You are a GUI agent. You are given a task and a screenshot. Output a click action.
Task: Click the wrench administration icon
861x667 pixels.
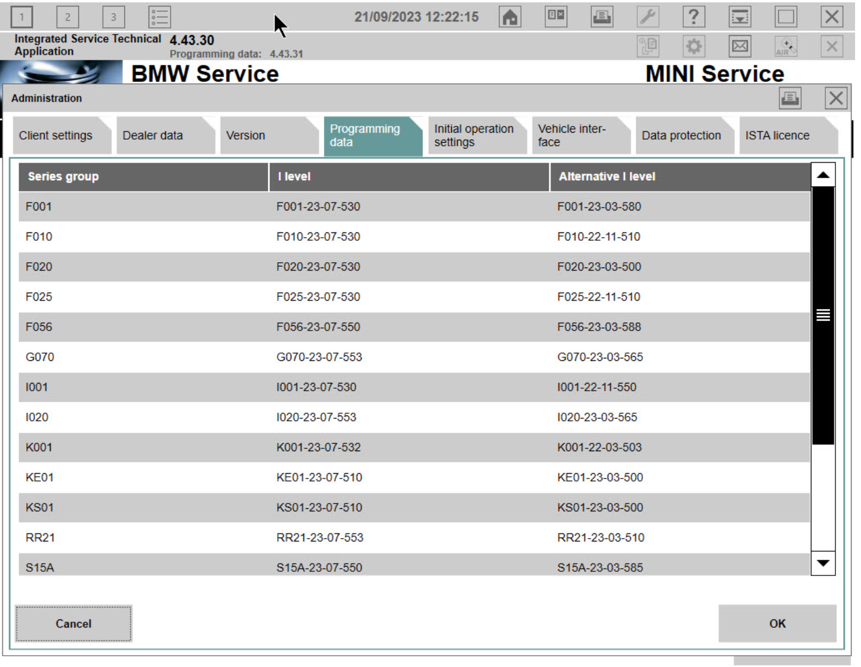[x=648, y=17]
